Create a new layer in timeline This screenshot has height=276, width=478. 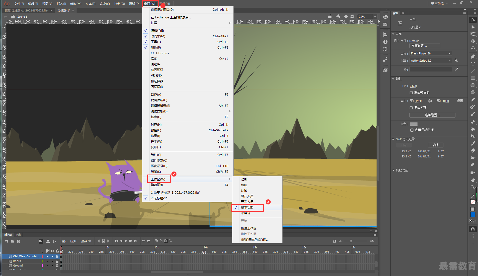click(7, 241)
